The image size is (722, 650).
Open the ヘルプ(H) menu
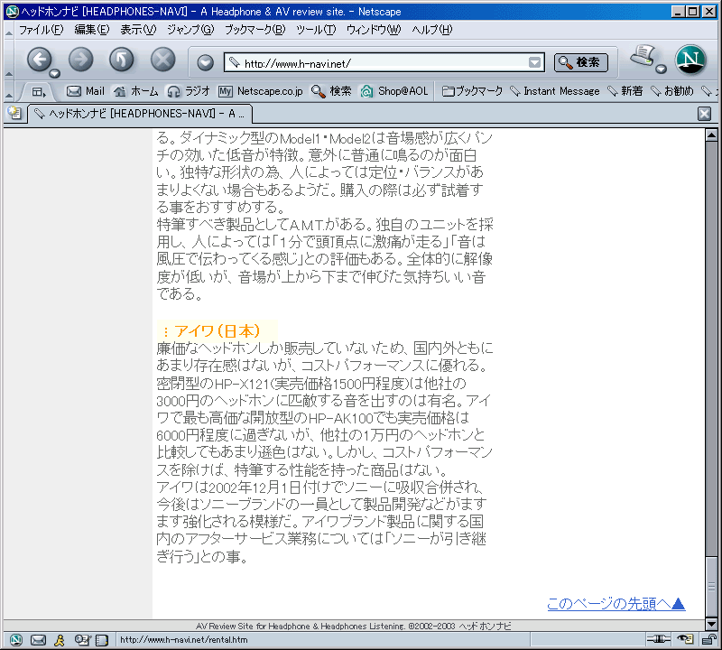(432, 30)
